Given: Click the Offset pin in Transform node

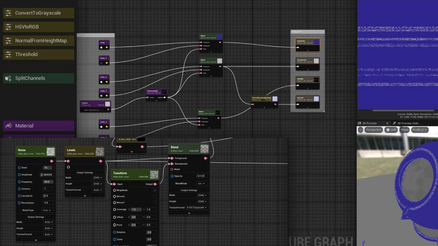Looking at the screenshot, I should coord(114,217).
